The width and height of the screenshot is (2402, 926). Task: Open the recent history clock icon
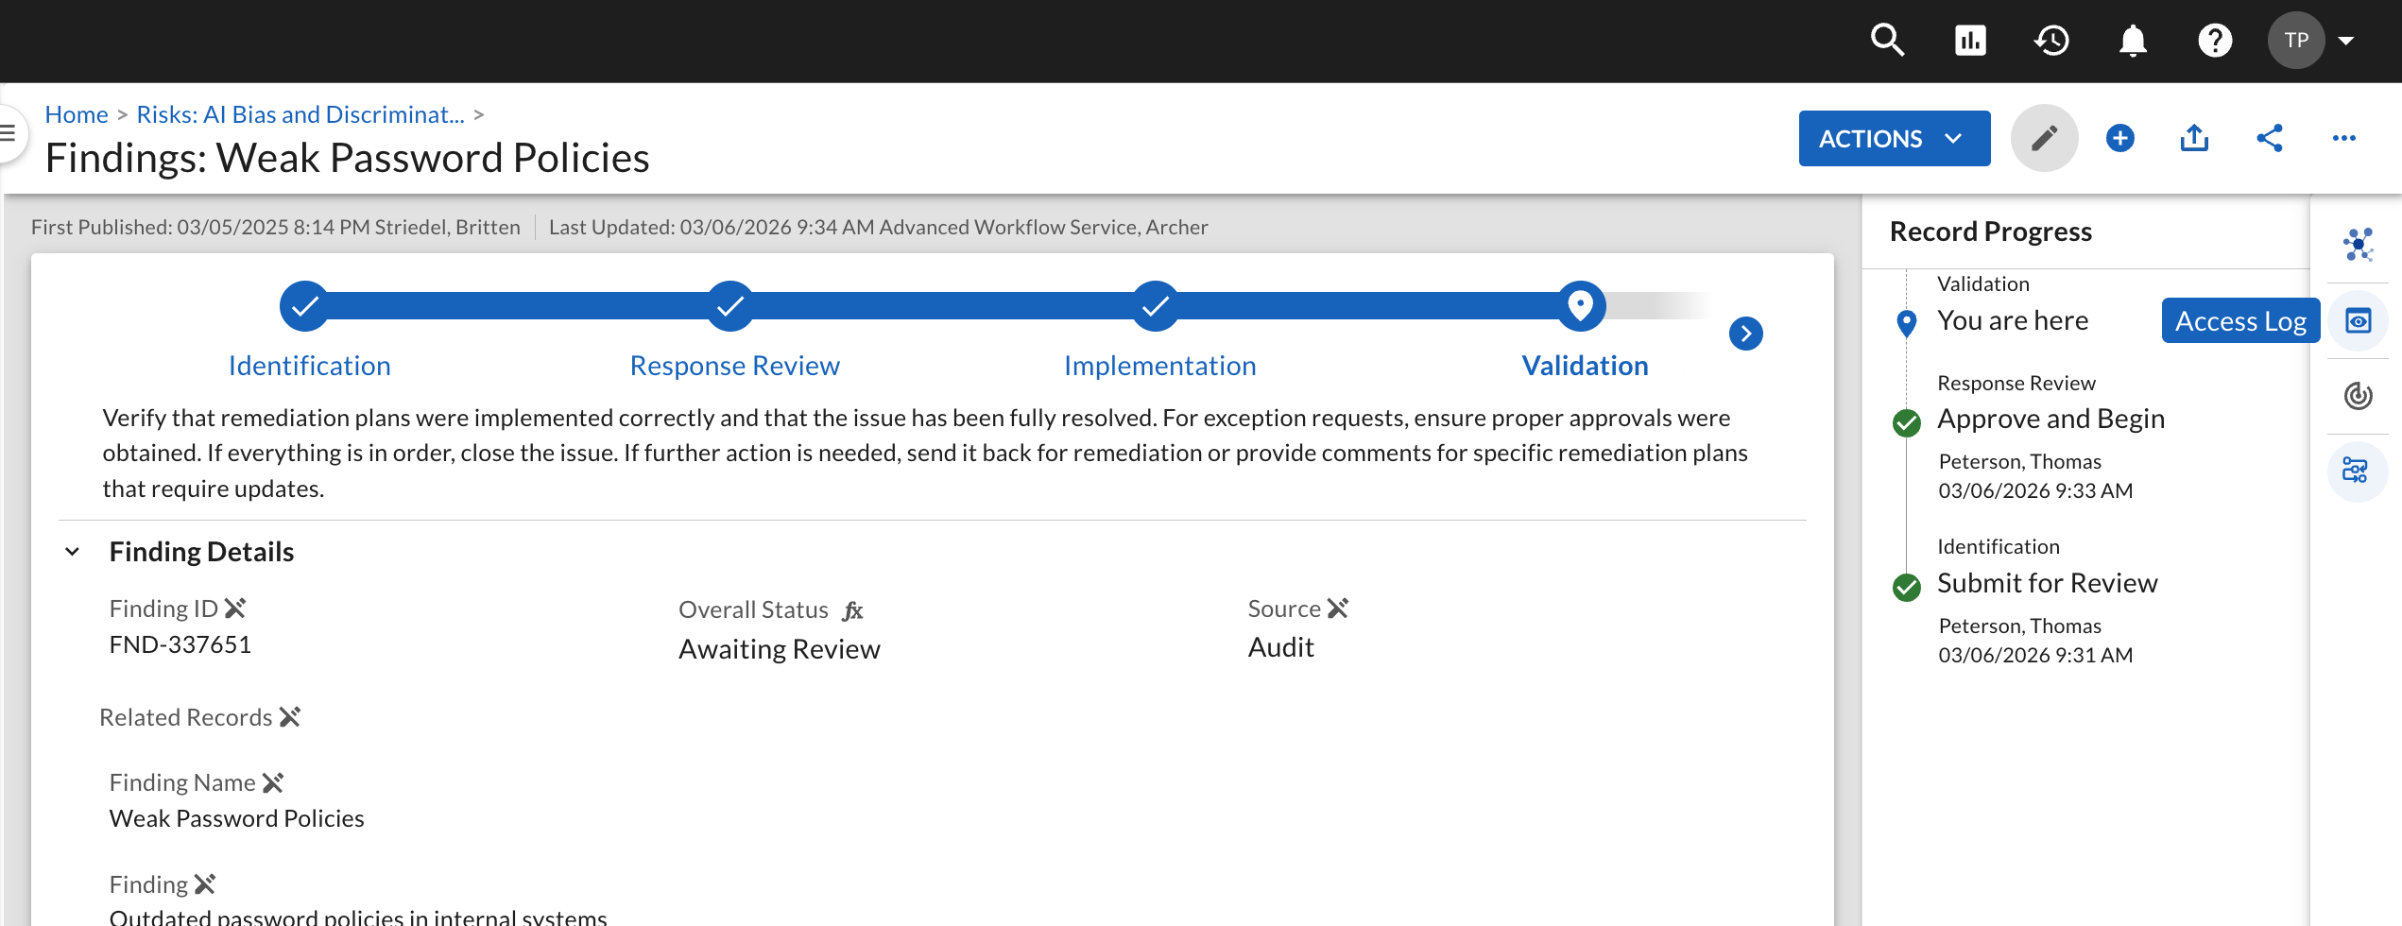[x=2051, y=41]
